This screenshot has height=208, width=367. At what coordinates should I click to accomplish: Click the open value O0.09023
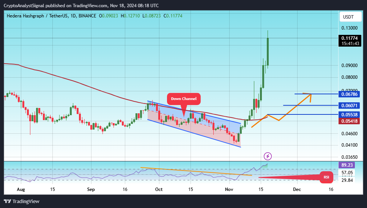(x=109, y=16)
